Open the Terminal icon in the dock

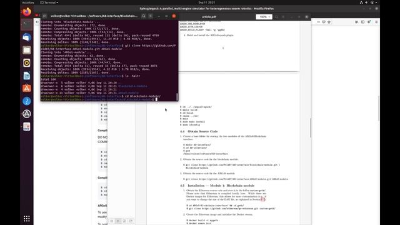(26, 24)
